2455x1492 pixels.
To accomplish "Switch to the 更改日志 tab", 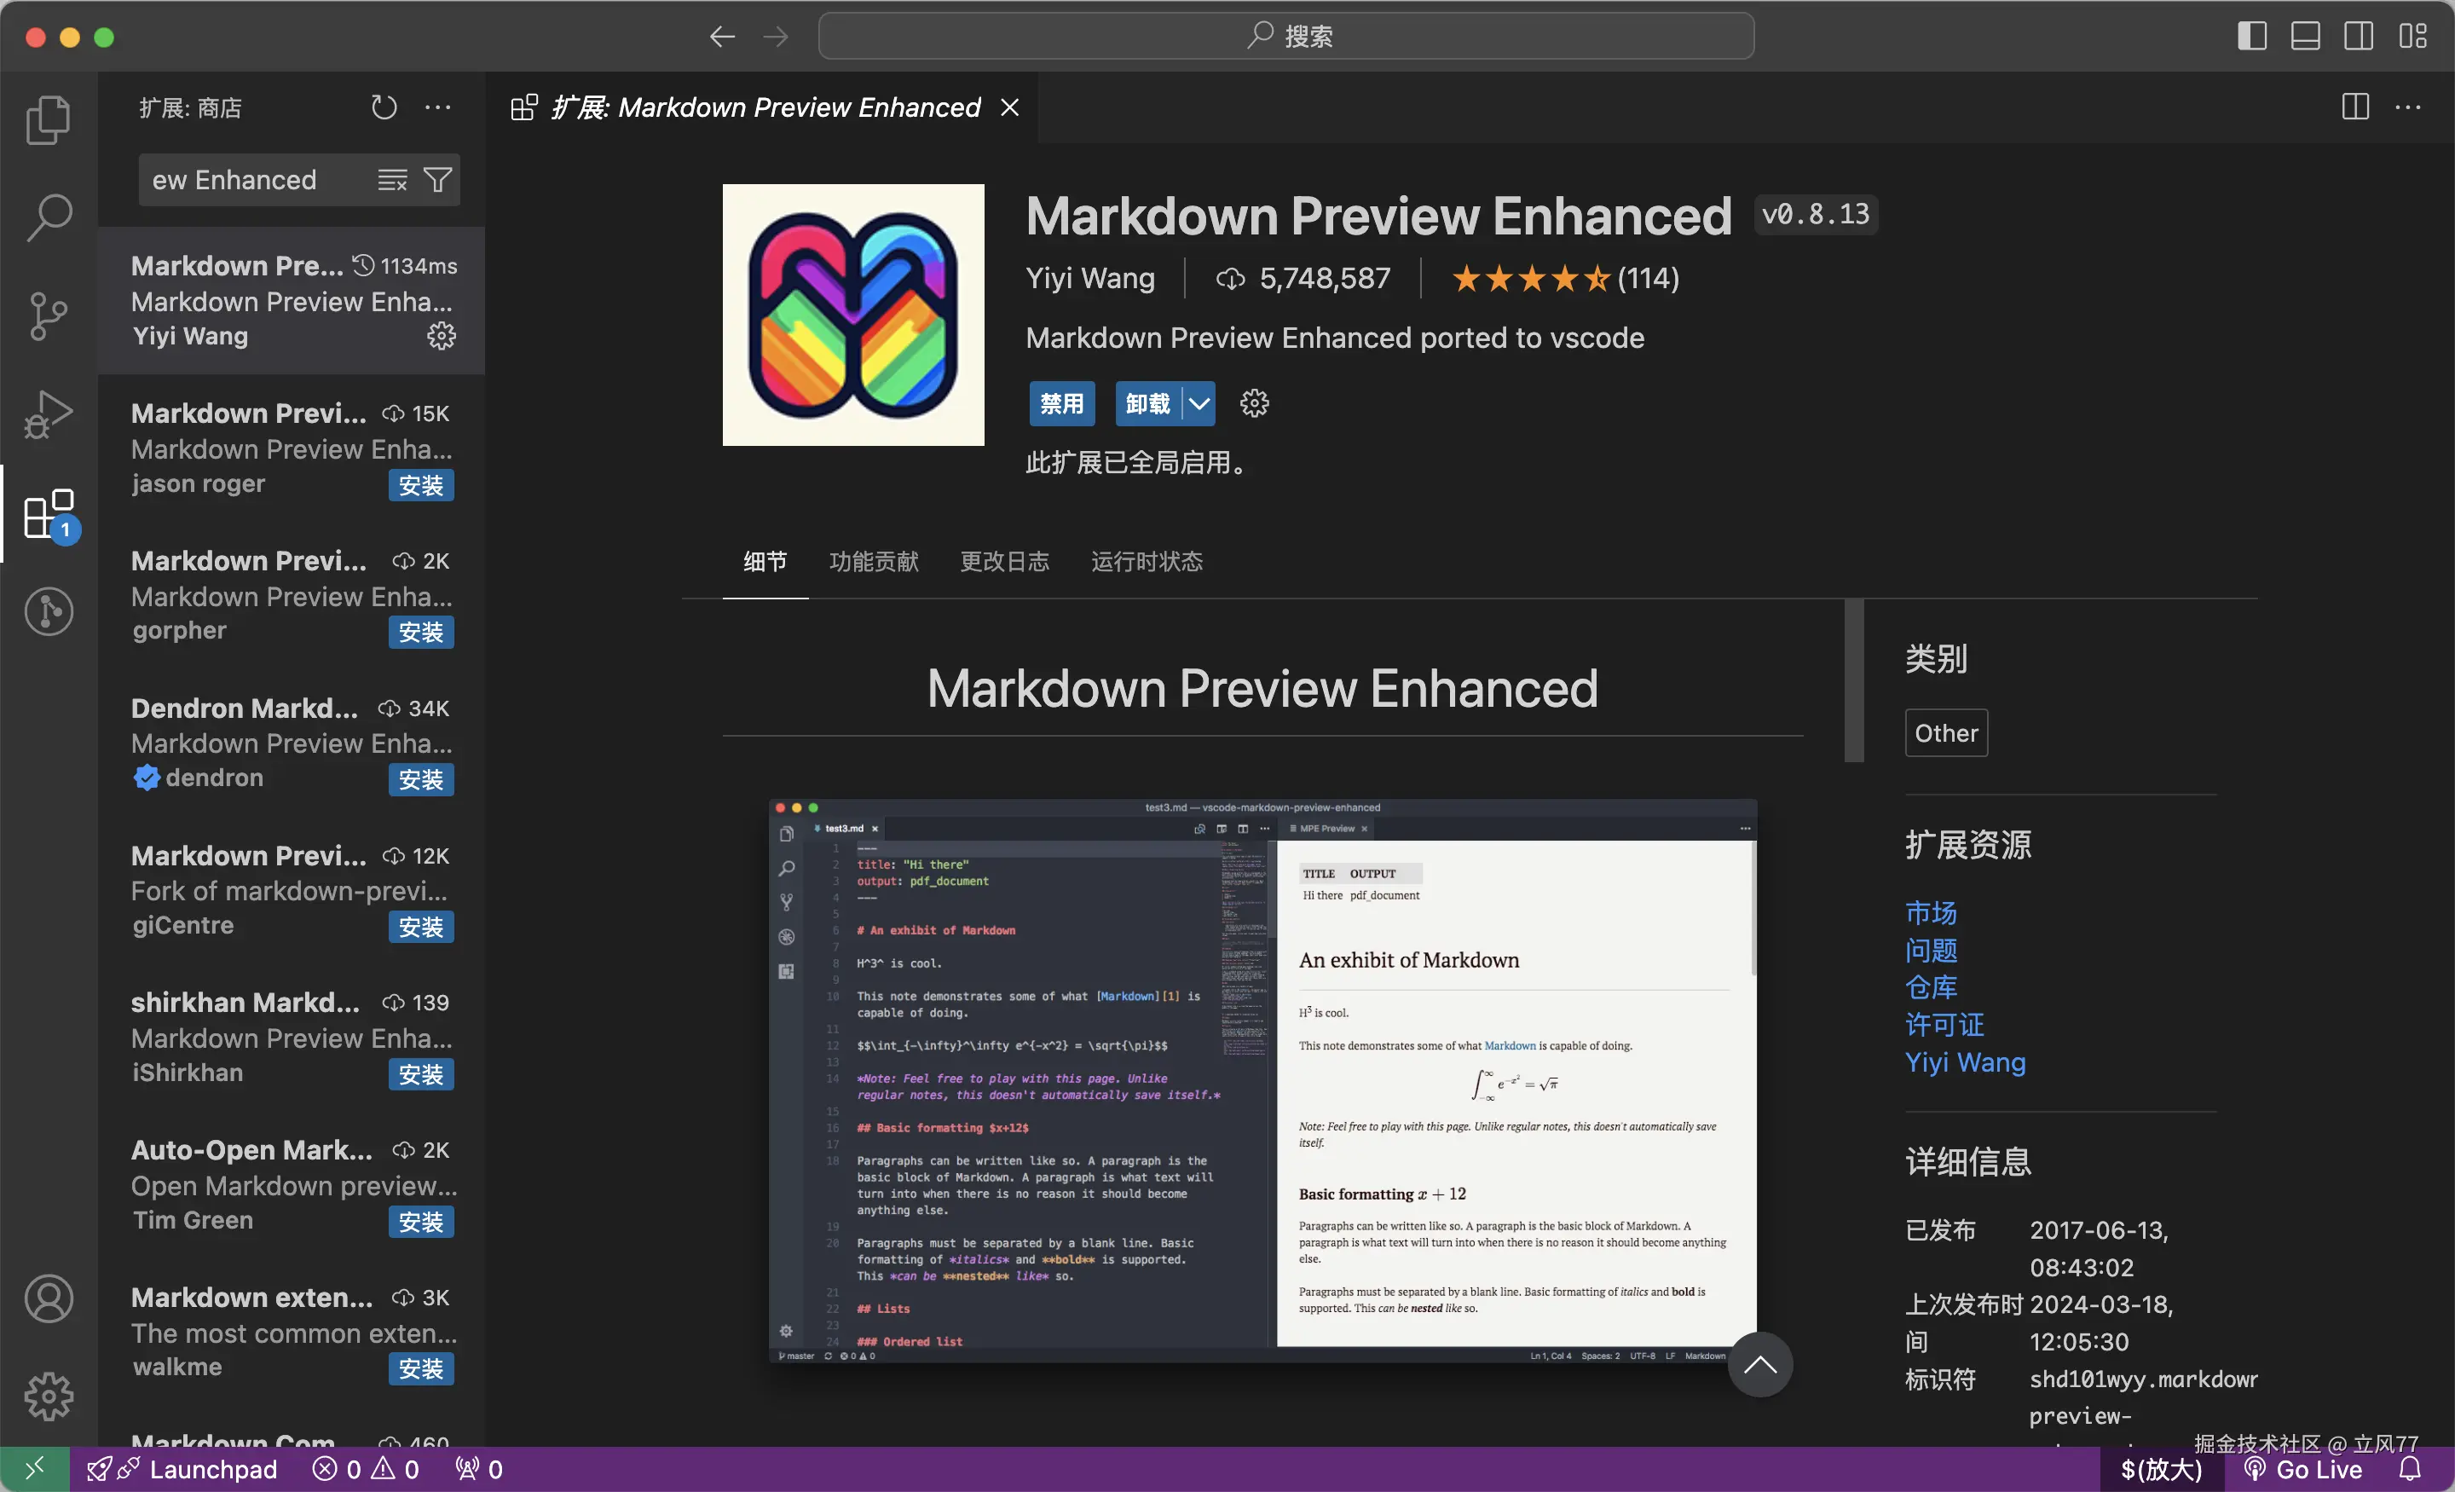I will pyautogui.click(x=1004, y=561).
